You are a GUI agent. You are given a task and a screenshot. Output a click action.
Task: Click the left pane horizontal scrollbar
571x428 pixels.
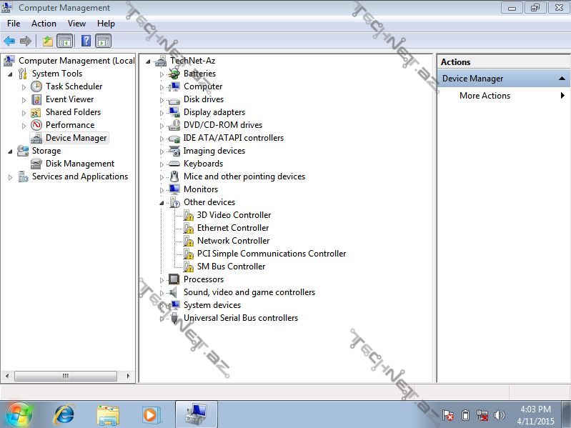(69, 375)
